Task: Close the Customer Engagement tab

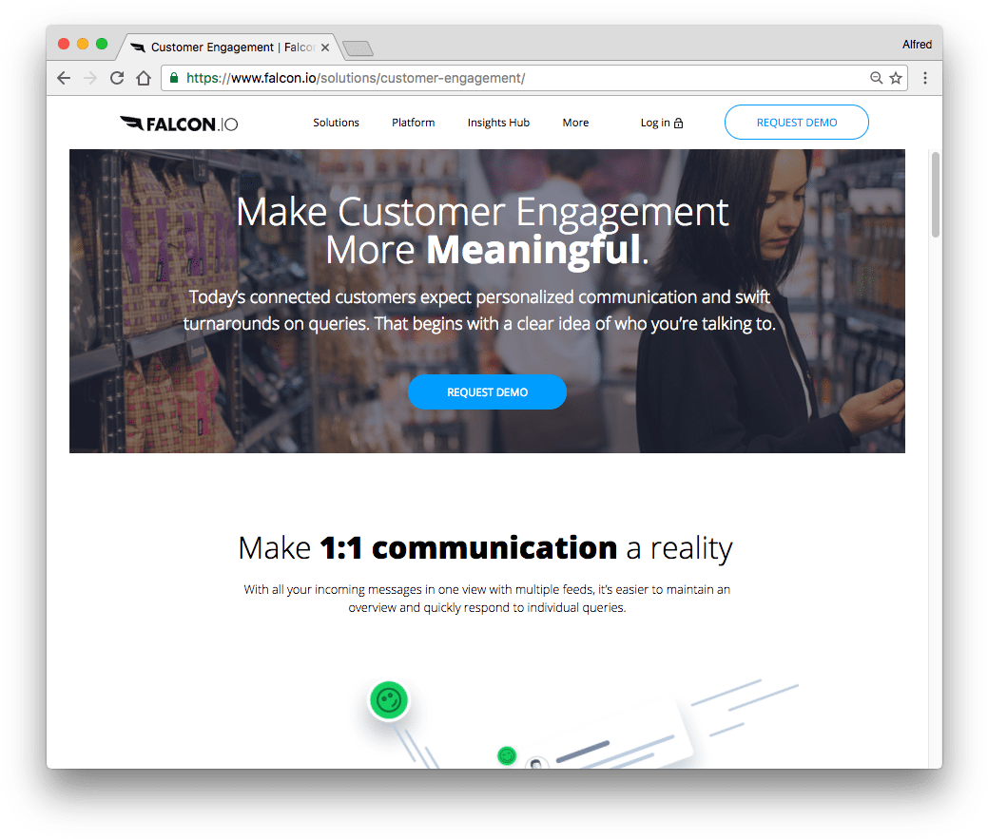Action: tap(325, 48)
